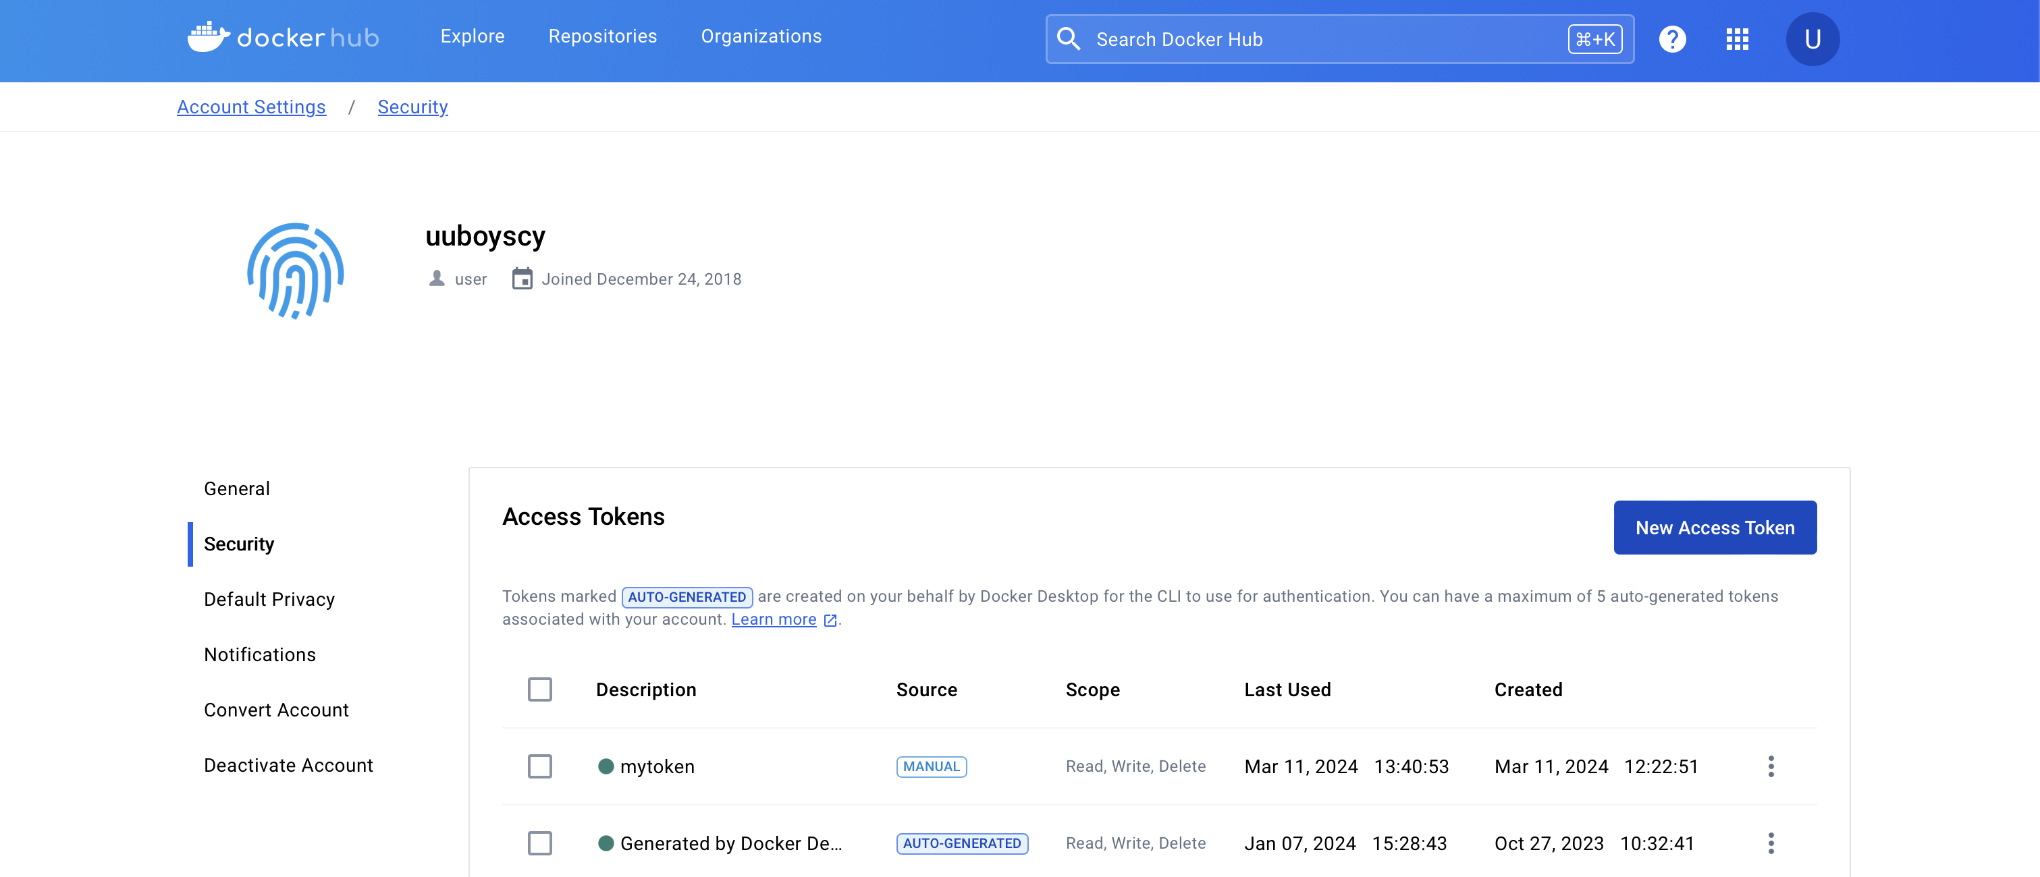Click the Last Used column header

pyautogui.click(x=1287, y=690)
